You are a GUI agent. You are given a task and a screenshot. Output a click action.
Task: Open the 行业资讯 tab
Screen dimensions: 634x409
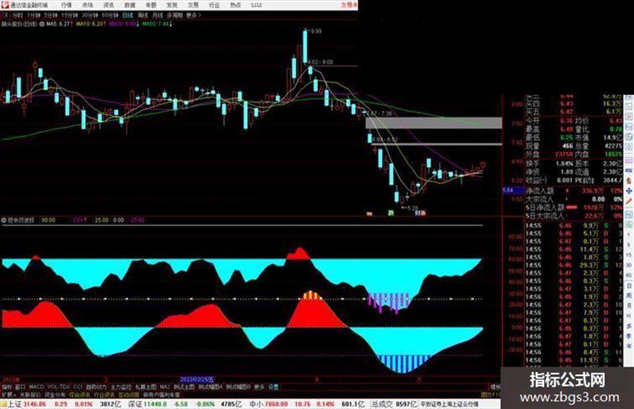point(104,394)
